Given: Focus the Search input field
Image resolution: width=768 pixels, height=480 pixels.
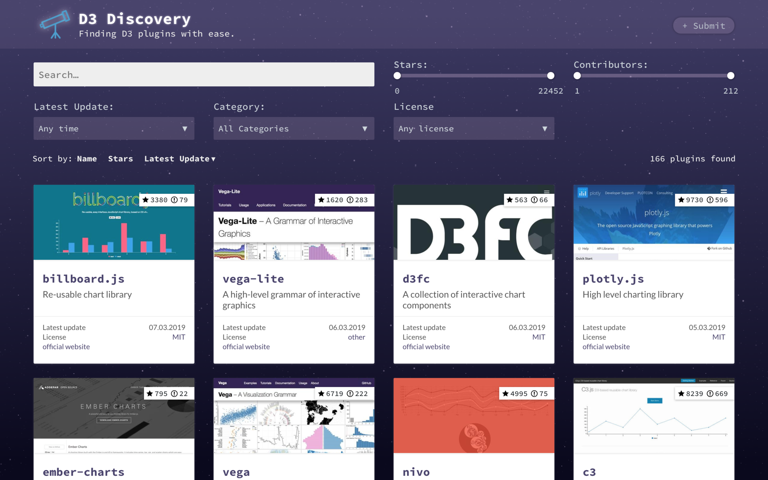Looking at the screenshot, I should point(204,75).
